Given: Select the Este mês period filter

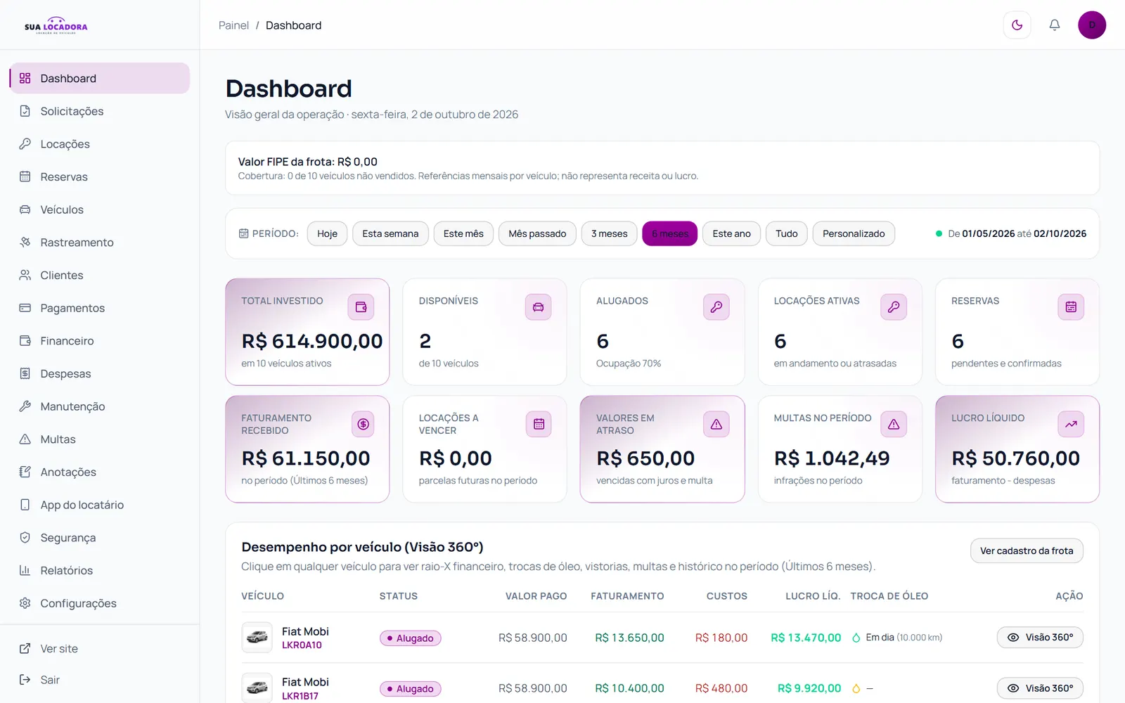Looking at the screenshot, I should click(463, 233).
